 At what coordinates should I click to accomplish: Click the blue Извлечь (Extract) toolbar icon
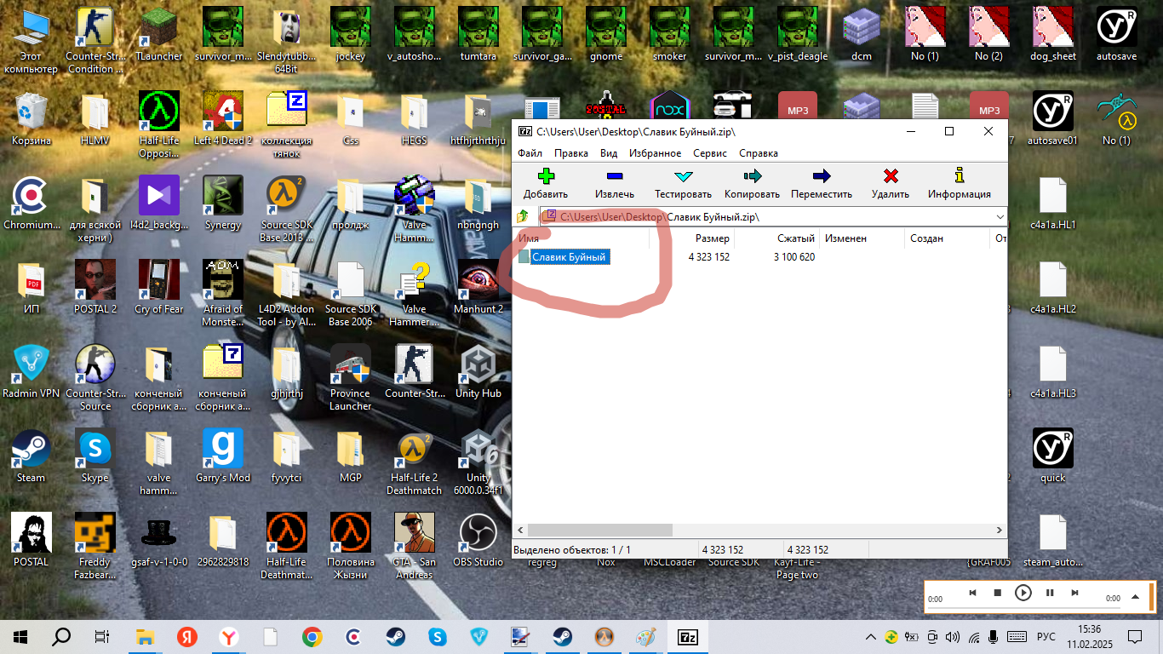point(614,176)
